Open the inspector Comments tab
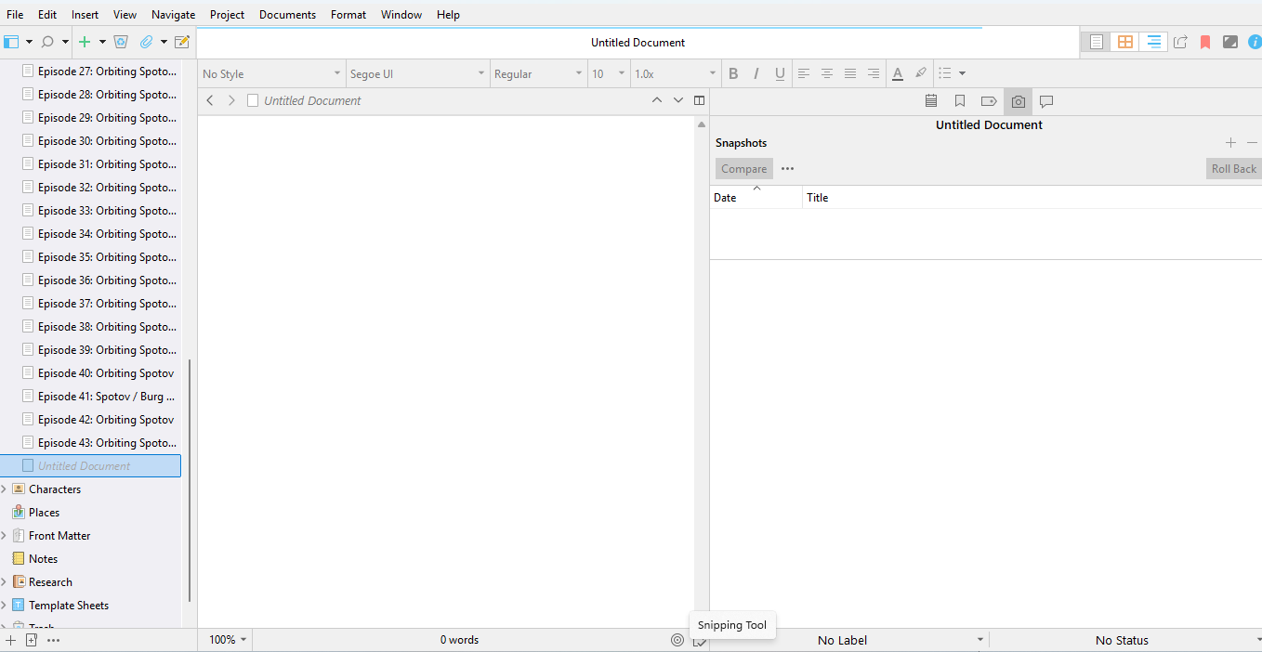This screenshot has height=652, width=1262. (1045, 101)
